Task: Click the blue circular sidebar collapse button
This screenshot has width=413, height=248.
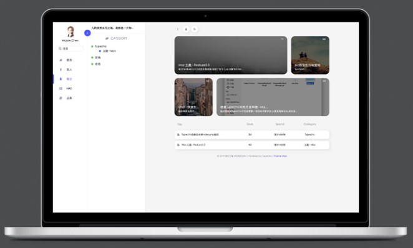Action: coord(87,33)
